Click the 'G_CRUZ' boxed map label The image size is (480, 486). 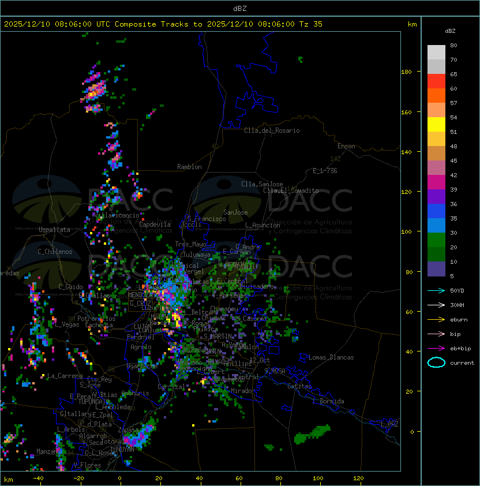tap(140, 304)
